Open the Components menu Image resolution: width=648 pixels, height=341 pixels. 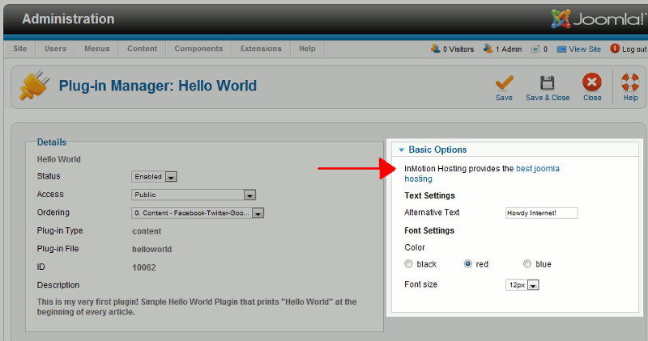point(198,49)
